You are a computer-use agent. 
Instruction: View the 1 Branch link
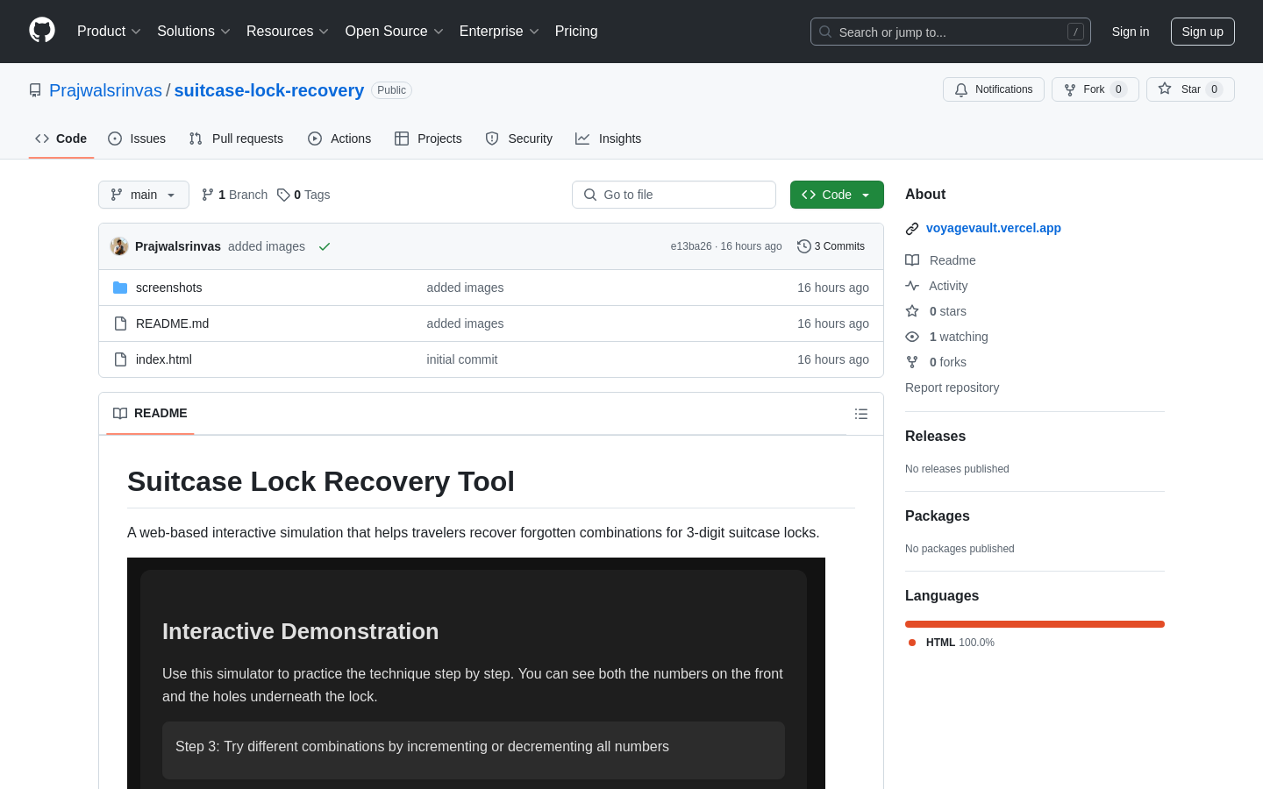pos(234,195)
